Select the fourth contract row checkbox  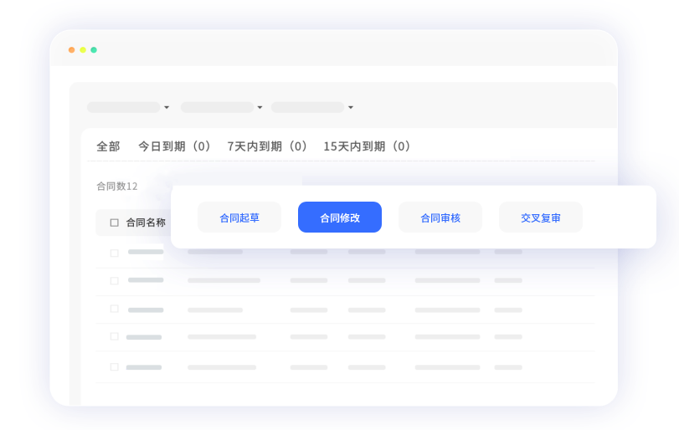(x=115, y=336)
